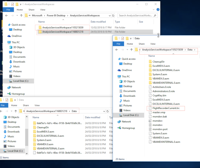
Task: Expand the ribbon in AnalysisServicesWorkspaces window
Action: [x=154, y=10]
